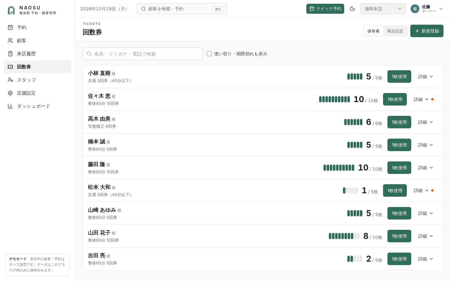Viewport: 451px width, 281px height.
Task: Open the 予約 calendar icon in sidebar
Action: [x=10, y=27]
